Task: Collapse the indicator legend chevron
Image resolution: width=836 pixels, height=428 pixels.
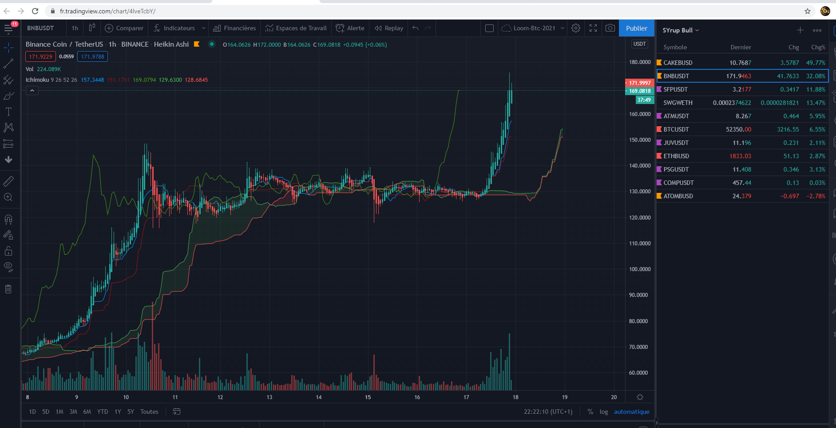Action: [x=32, y=90]
